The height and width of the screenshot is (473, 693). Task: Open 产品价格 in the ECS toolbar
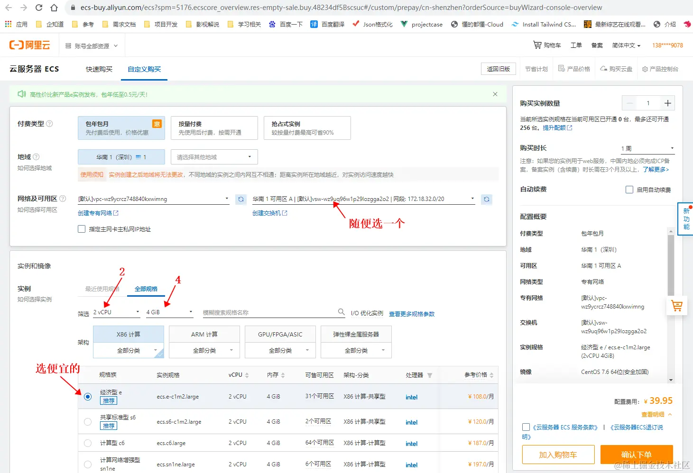coord(574,69)
